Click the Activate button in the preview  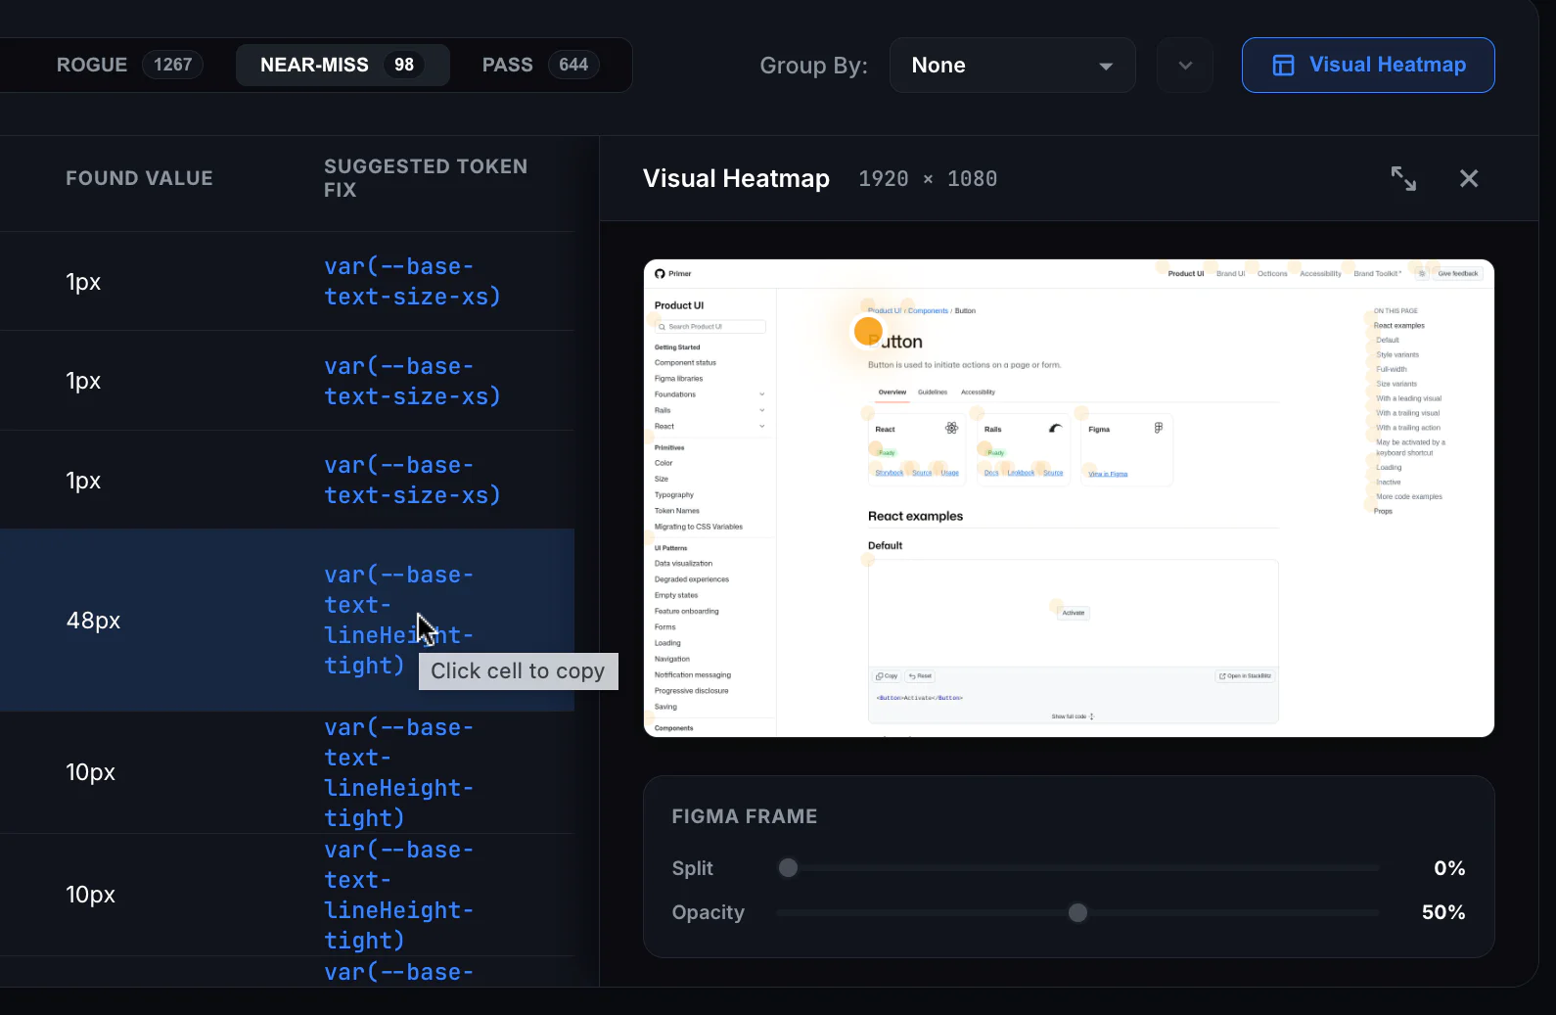[1074, 613]
